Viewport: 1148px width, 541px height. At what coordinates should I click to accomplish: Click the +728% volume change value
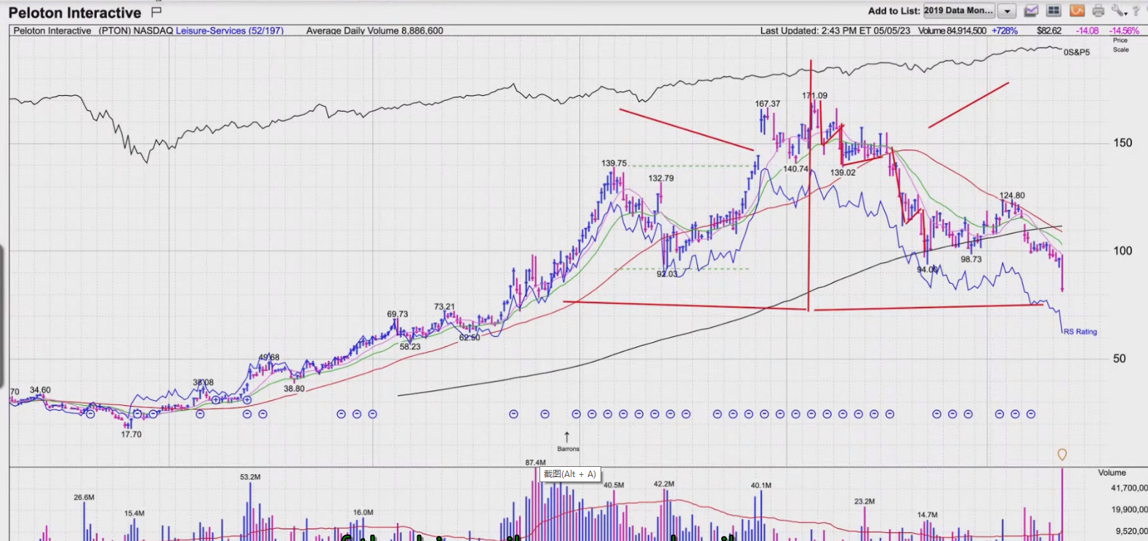tap(1005, 30)
